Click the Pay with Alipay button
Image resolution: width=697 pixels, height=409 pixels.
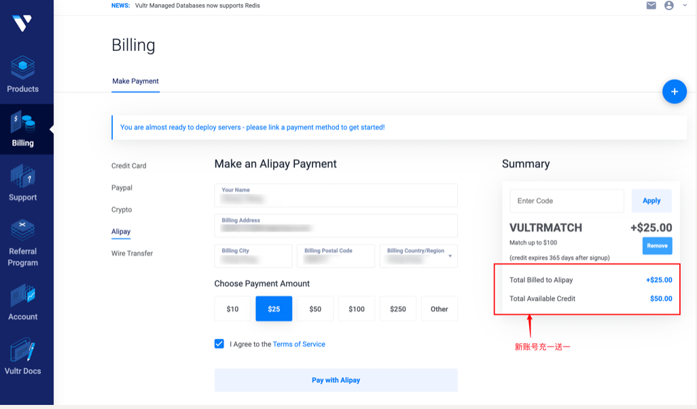pyautogui.click(x=336, y=380)
